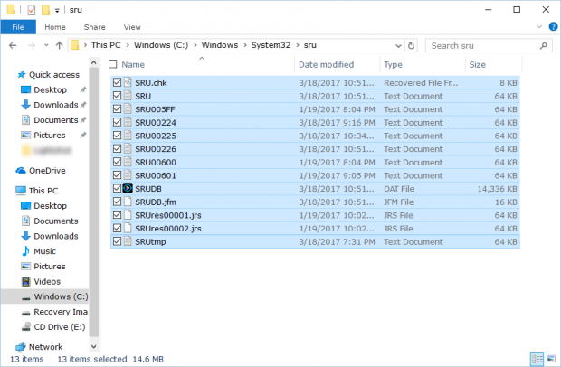
Task: Switch to the Share ribbon tab
Action: [x=94, y=27]
